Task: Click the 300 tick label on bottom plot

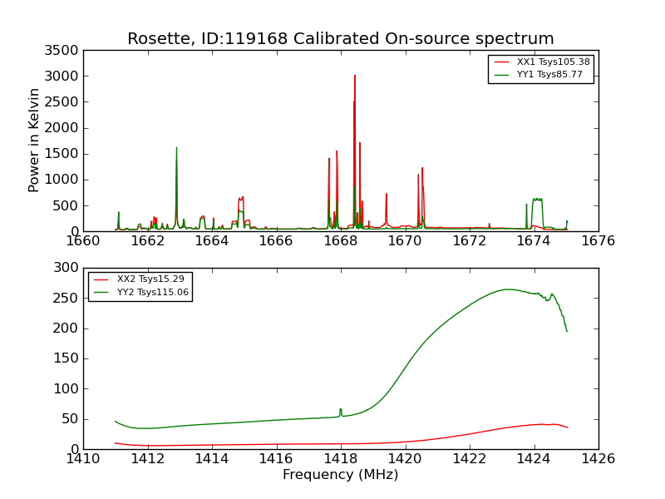Action: pos(66,268)
